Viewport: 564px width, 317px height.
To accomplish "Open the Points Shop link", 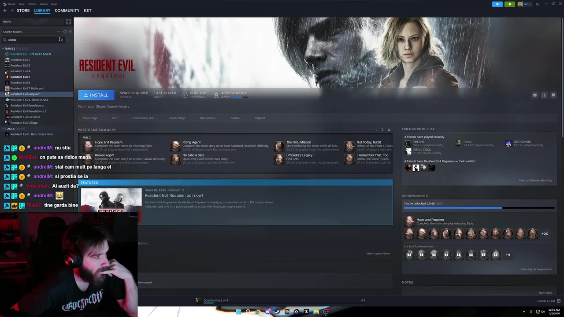I will tap(177, 118).
